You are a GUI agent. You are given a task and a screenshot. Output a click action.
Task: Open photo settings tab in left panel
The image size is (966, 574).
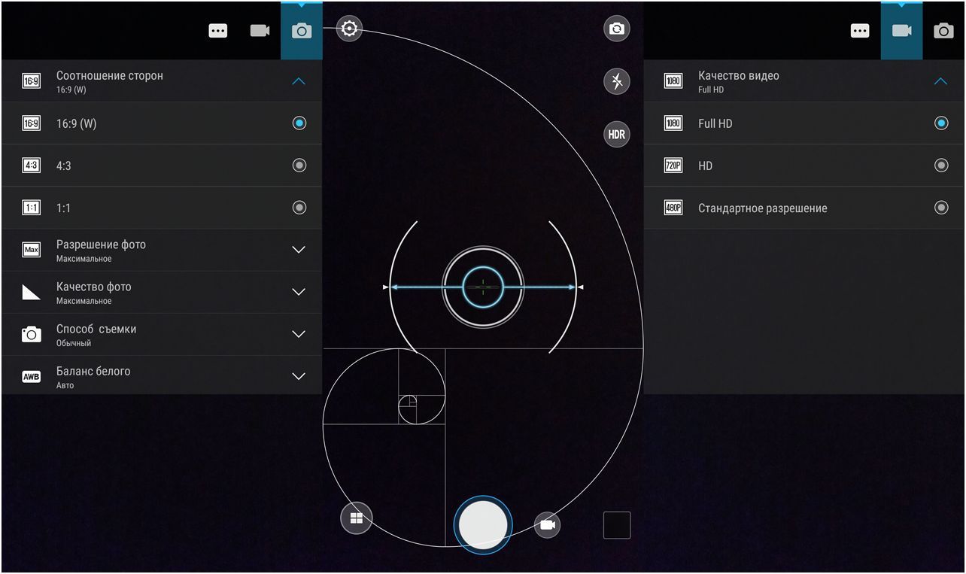pyautogui.click(x=302, y=31)
